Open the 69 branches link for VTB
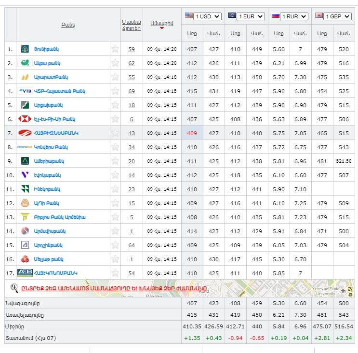358x353 pixels. (x=132, y=91)
